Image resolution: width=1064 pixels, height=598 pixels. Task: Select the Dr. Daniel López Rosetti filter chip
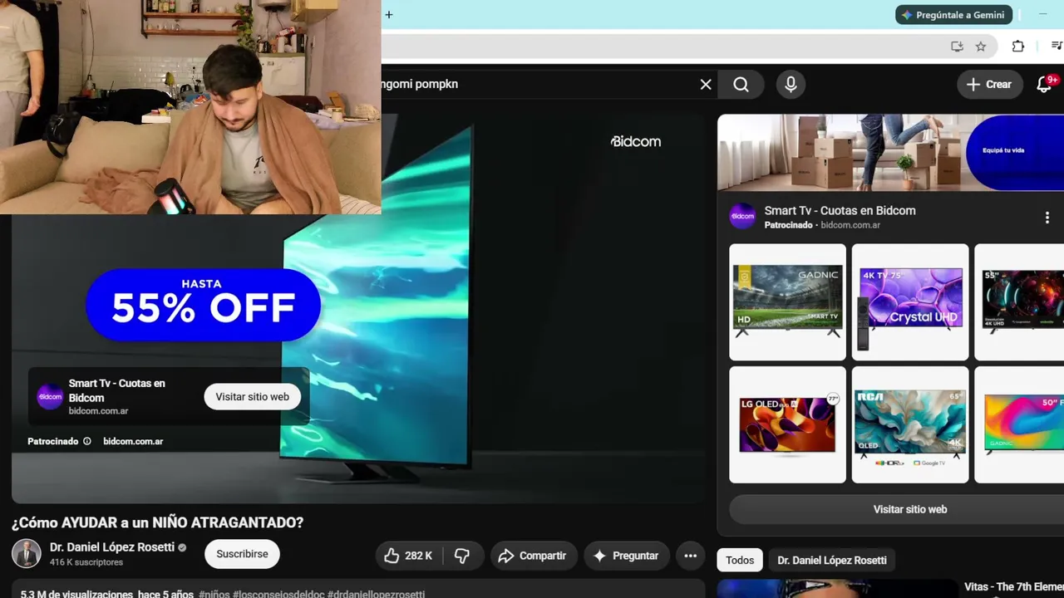832,561
